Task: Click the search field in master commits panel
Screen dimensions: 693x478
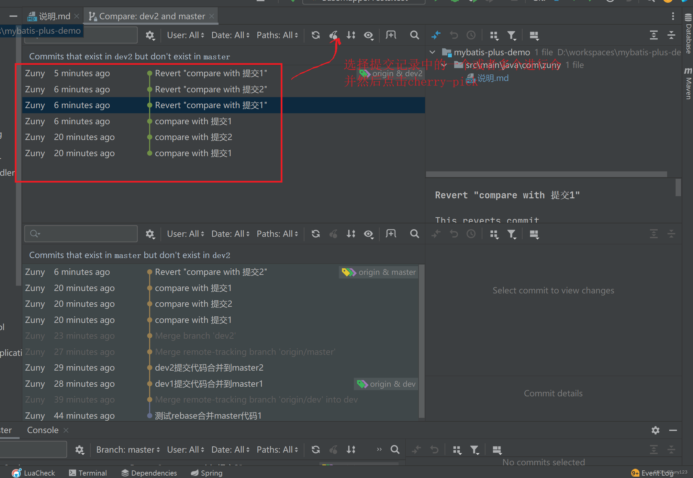Action: coord(81,234)
